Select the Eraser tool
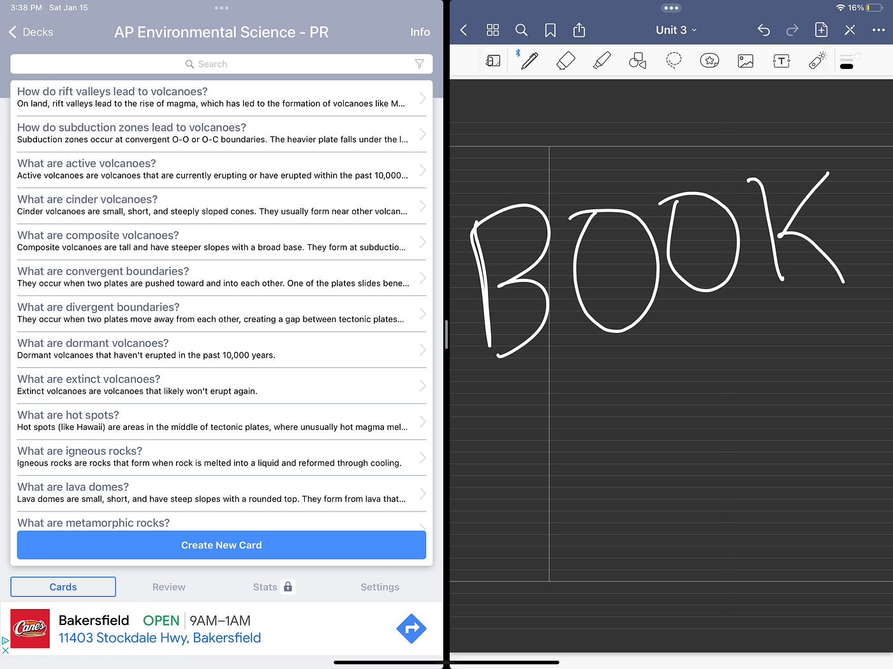 566,61
